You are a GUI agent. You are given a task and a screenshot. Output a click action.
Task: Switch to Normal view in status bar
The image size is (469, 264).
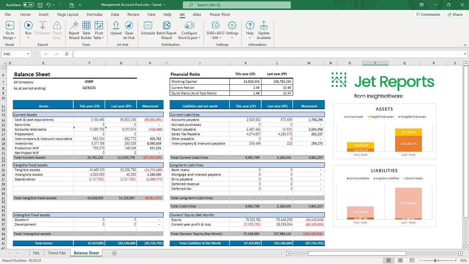pyautogui.click(x=389, y=260)
